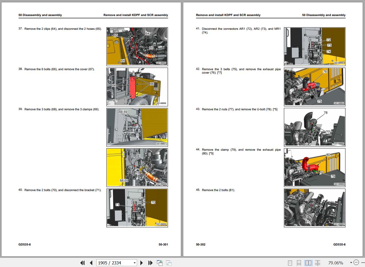This screenshot has width=365, height=267.
Task: Go to the previous page
Action: pyautogui.click(x=91, y=263)
